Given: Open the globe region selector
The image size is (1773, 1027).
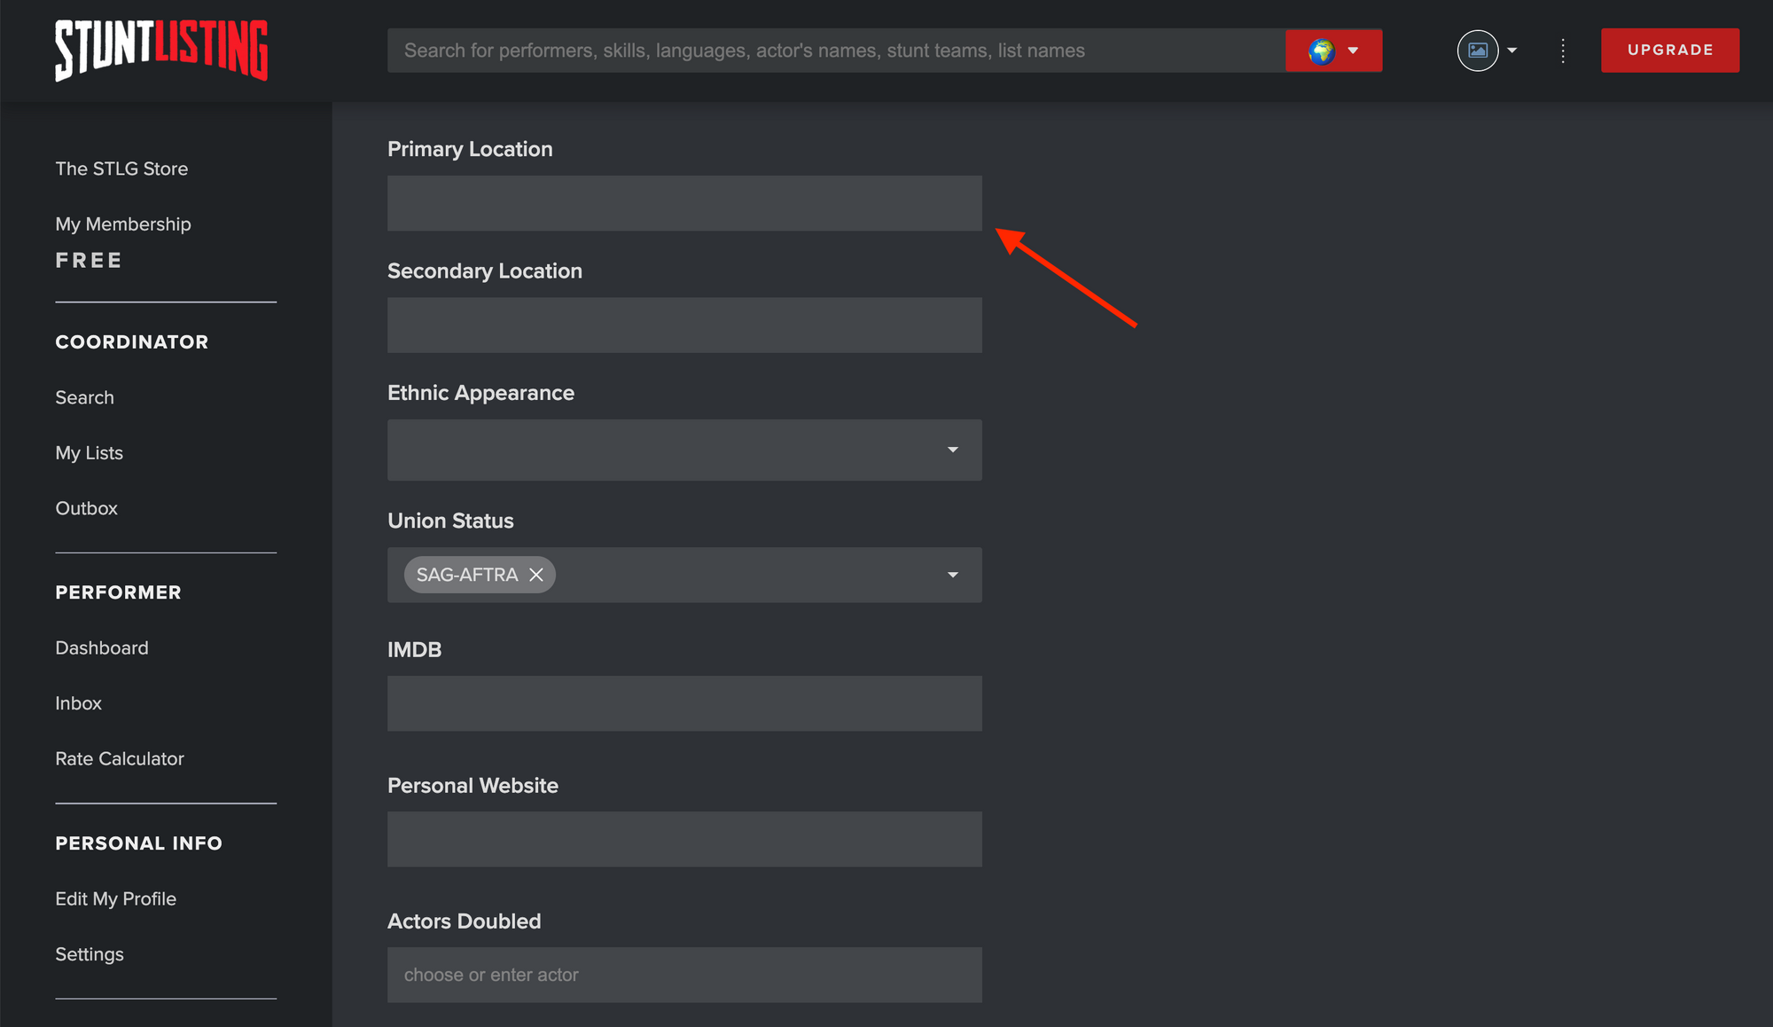Looking at the screenshot, I should 1333,51.
